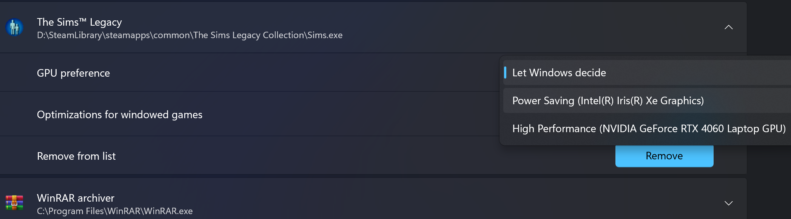Screen dimensions: 791x219
Task: Click the Remove button
Action: pos(664,156)
